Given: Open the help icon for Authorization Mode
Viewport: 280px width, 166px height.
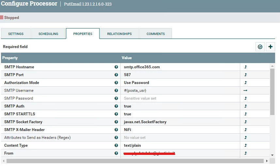Looking at the screenshot, I should (x=116, y=83).
